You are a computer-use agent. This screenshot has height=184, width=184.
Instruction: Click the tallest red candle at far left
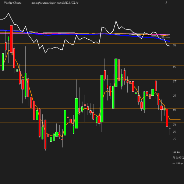point(11,39)
